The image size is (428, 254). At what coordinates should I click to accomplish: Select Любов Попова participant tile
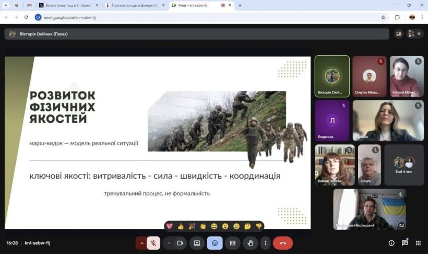(335, 165)
